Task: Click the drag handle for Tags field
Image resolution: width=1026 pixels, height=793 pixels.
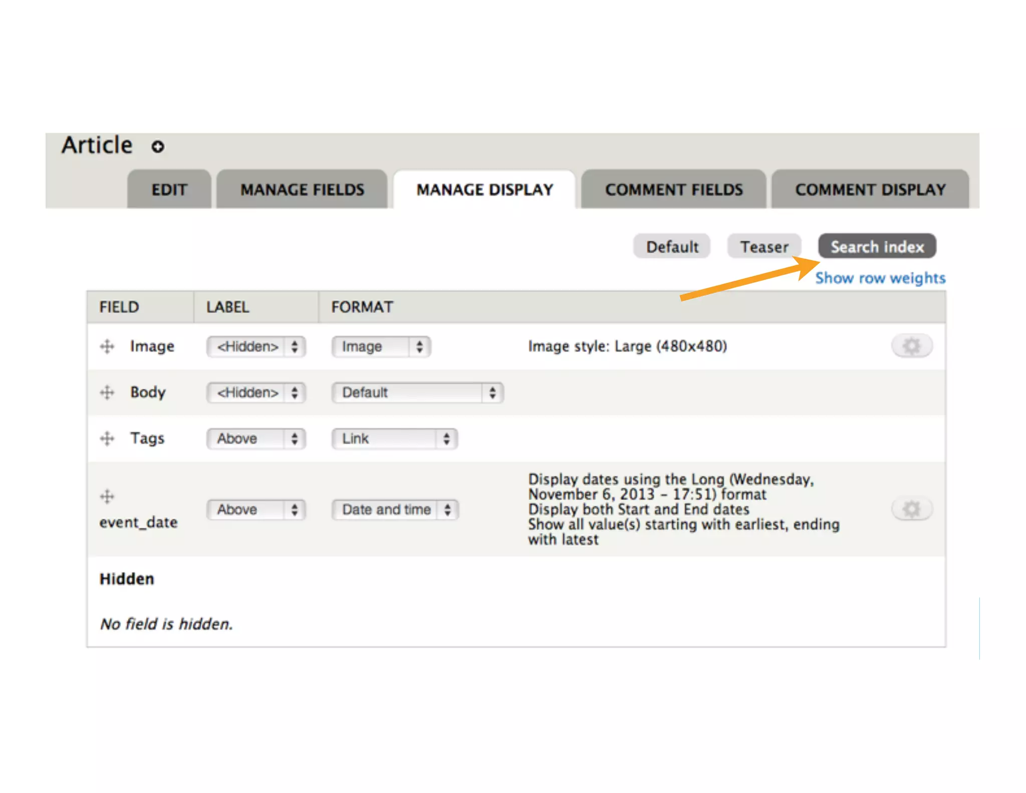Action: click(x=107, y=439)
